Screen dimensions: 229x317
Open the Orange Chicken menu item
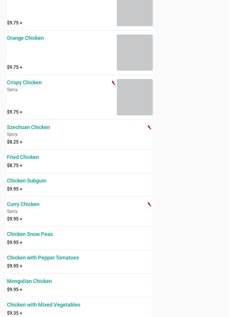click(25, 38)
